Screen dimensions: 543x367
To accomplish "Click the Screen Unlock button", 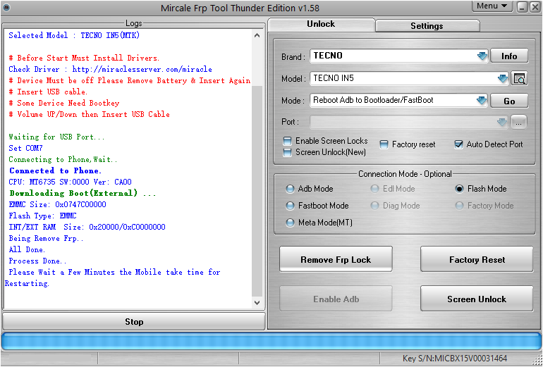I will pos(477,299).
